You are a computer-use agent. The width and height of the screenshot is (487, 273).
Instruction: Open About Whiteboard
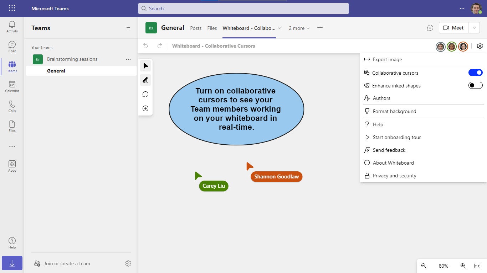[424, 163]
